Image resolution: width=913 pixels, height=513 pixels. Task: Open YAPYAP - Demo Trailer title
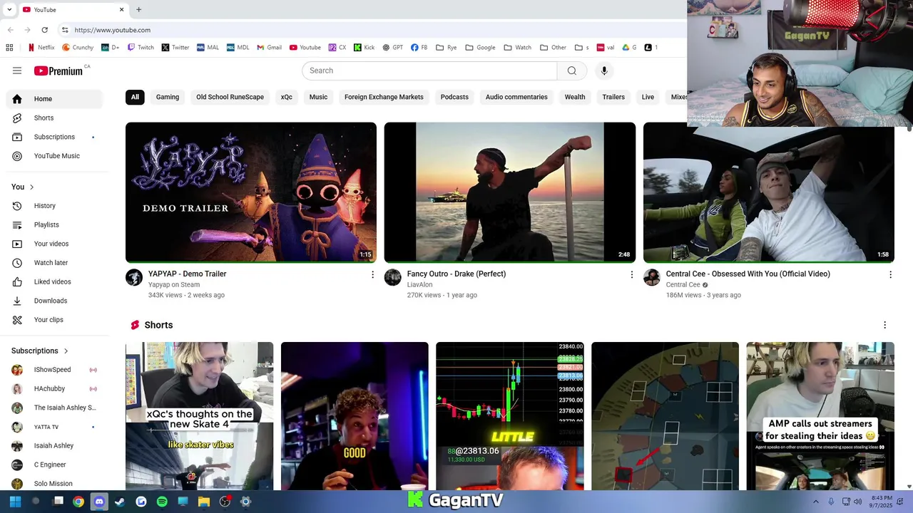[187, 274]
